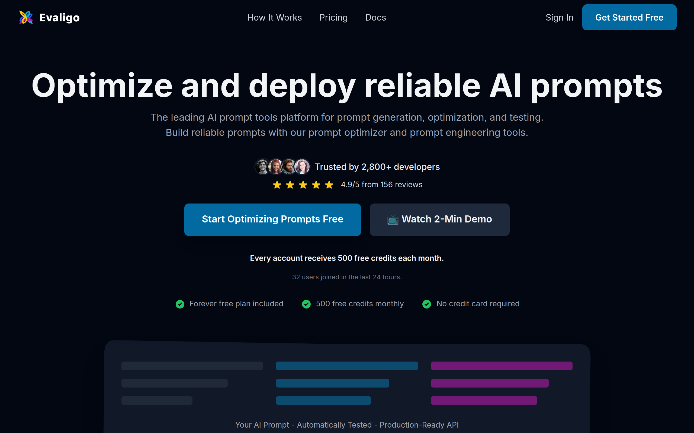Image resolution: width=694 pixels, height=433 pixels.
Task: Click the bearded man avatar photo
Action: point(288,167)
